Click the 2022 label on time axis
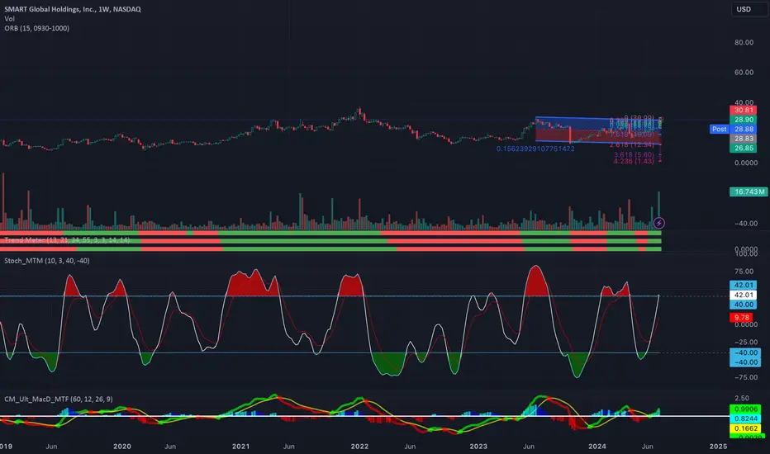770x454 pixels. 359,446
